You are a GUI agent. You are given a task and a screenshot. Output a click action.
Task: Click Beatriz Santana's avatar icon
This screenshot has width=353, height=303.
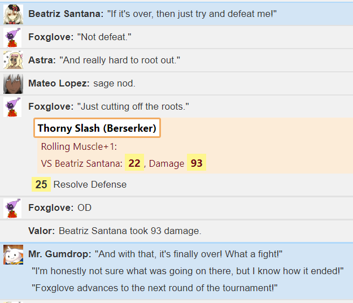[13, 14]
